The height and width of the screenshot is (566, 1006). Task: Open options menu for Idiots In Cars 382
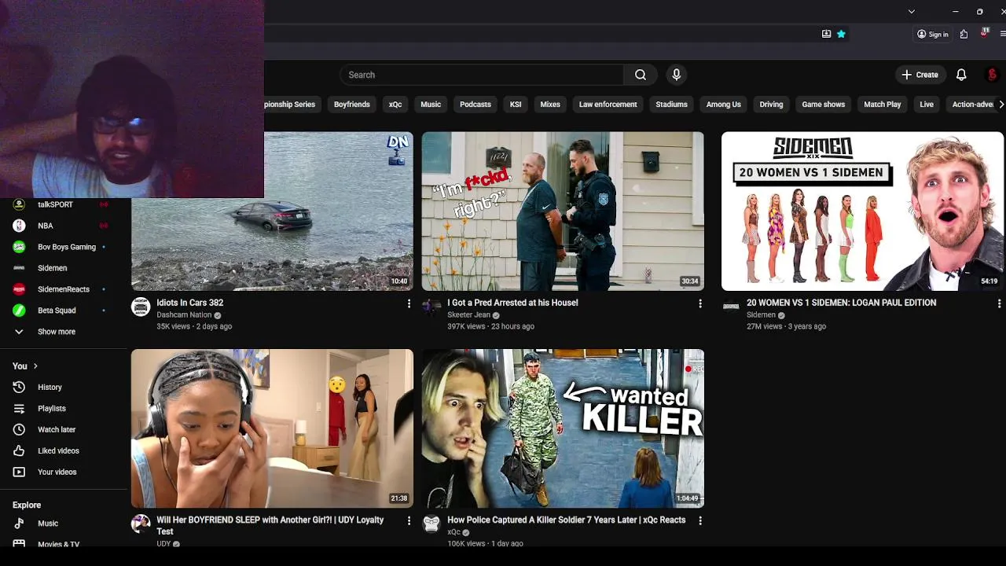coord(409,303)
